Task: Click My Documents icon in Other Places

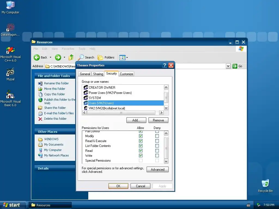Action: pos(40,145)
